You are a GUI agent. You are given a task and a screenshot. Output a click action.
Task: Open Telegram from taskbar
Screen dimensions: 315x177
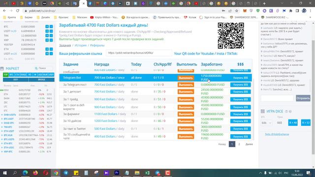66,173
